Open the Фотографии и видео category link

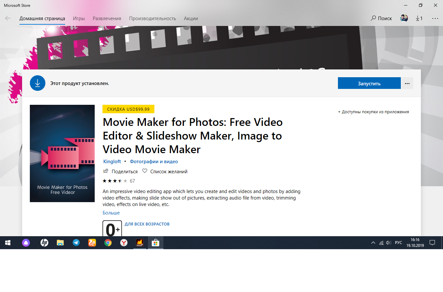point(154,162)
